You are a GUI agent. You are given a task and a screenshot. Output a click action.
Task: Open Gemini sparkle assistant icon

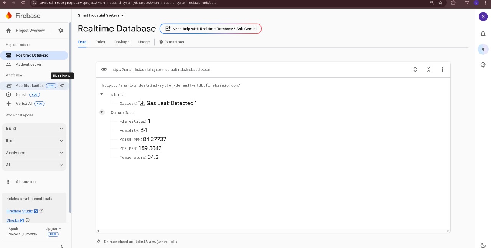click(483, 49)
